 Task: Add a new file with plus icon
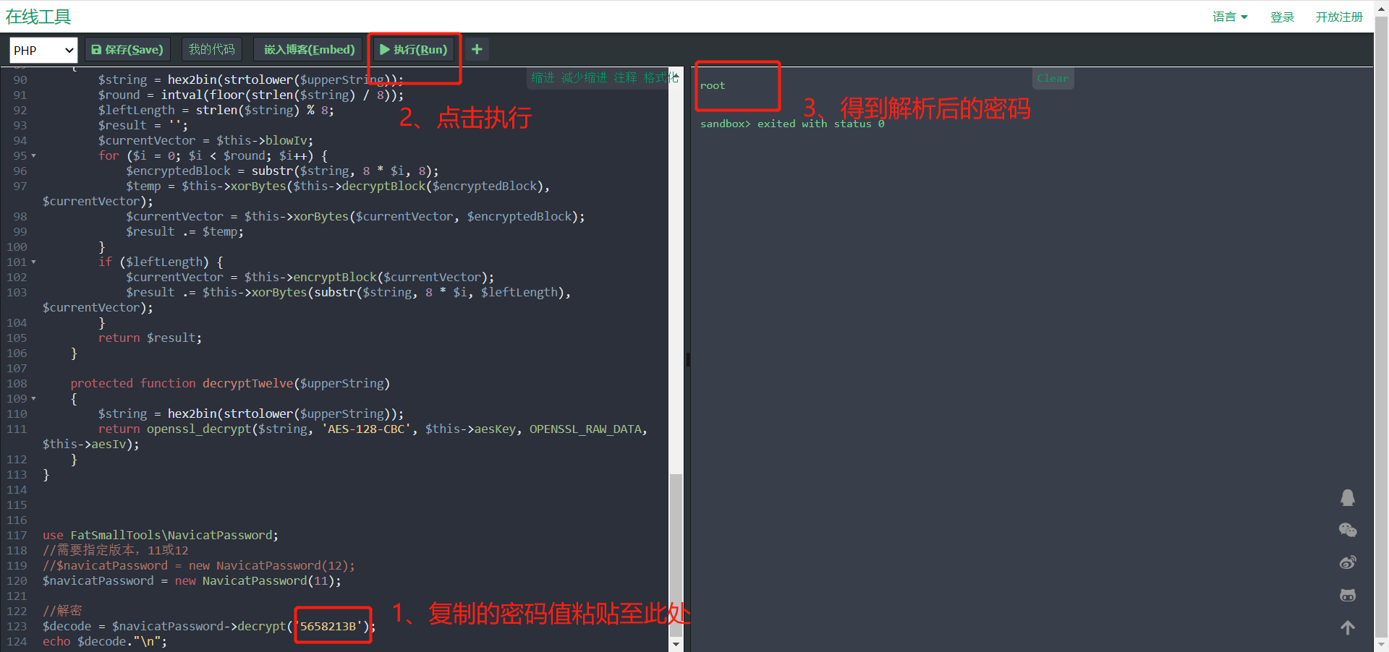click(477, 49)
